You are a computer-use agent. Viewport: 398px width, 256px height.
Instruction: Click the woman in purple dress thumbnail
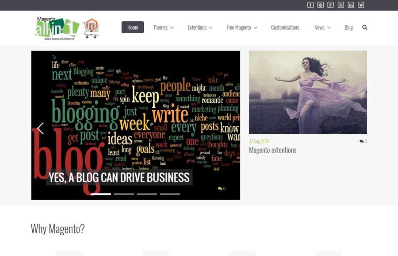pyautogui.click(x=308, y=92)
